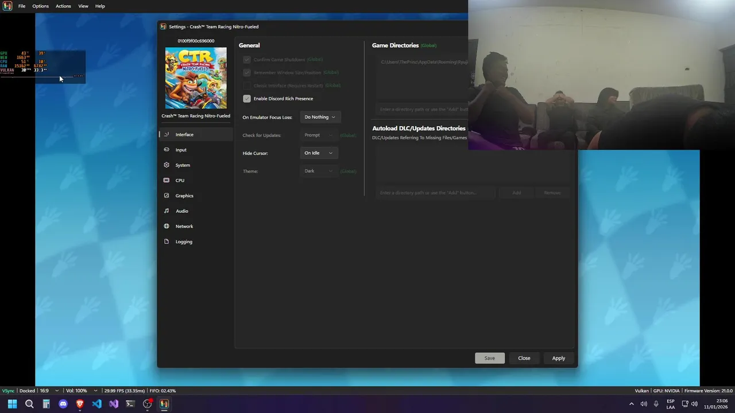
Task: Click the Close button in settings
Action: tap(524, 358)
